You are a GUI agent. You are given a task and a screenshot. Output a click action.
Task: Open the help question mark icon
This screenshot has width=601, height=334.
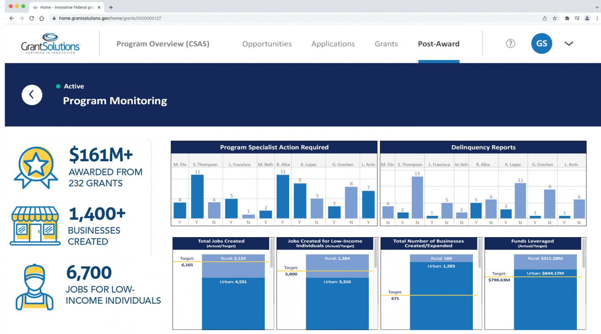(x=510, y=43)
